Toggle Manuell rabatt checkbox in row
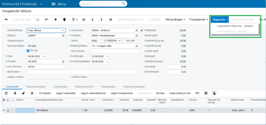266x125 pixels. (164, 110)
